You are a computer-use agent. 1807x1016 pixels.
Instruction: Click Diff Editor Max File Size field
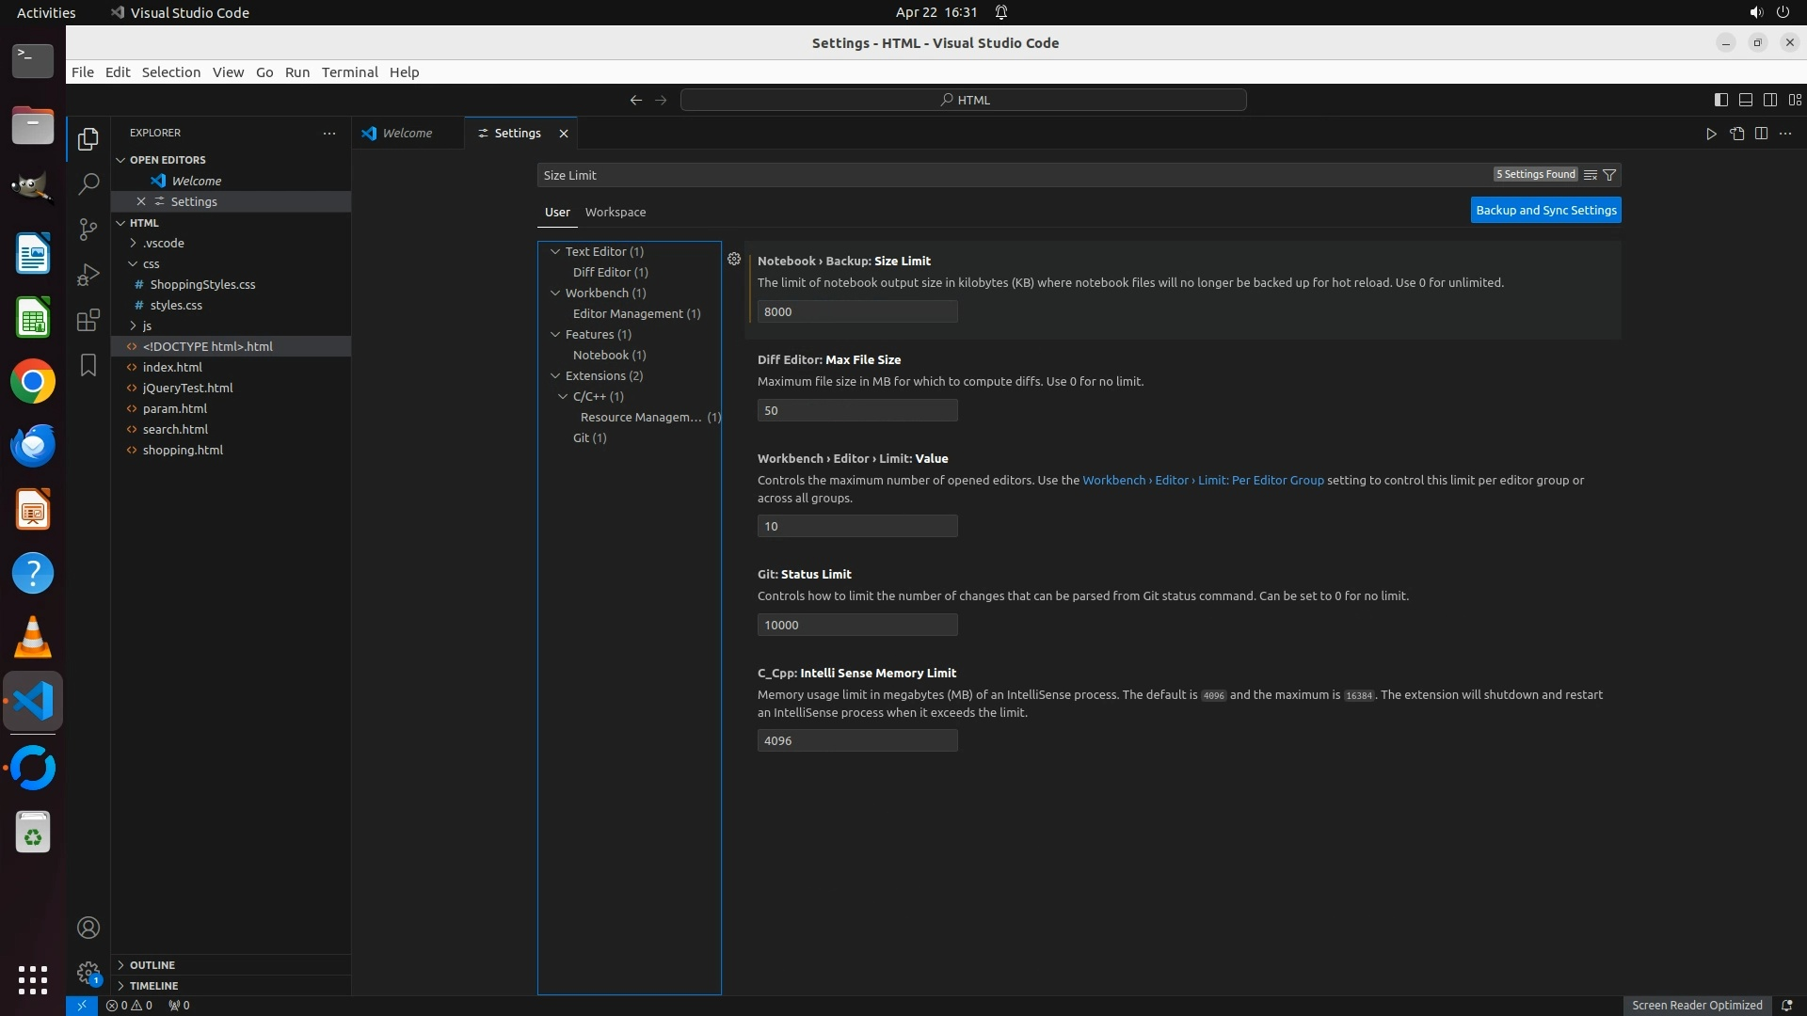(x=856, y=410)
